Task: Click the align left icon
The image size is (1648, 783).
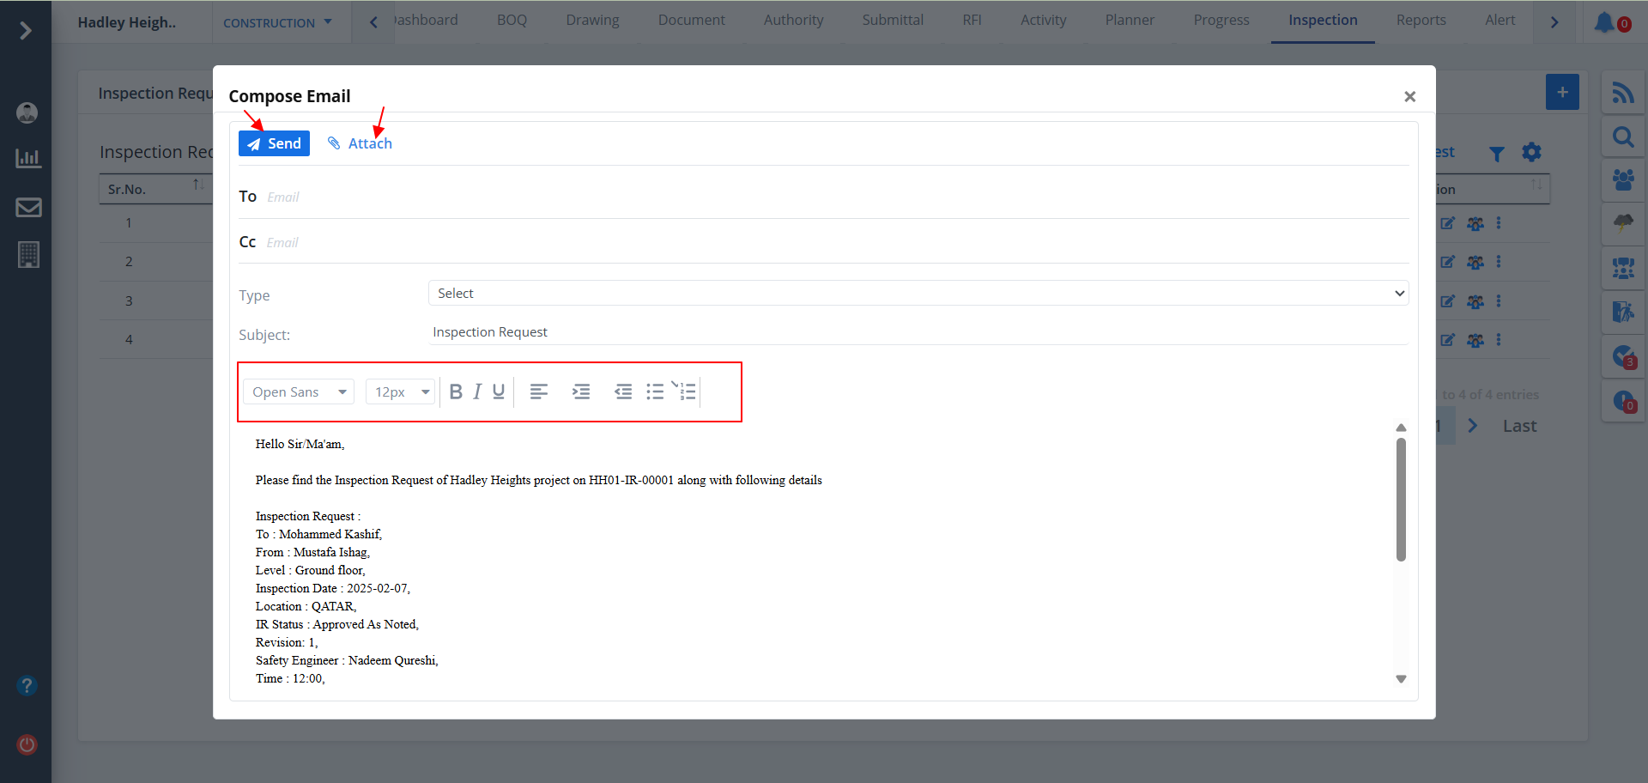Action: tap(539, 392)
